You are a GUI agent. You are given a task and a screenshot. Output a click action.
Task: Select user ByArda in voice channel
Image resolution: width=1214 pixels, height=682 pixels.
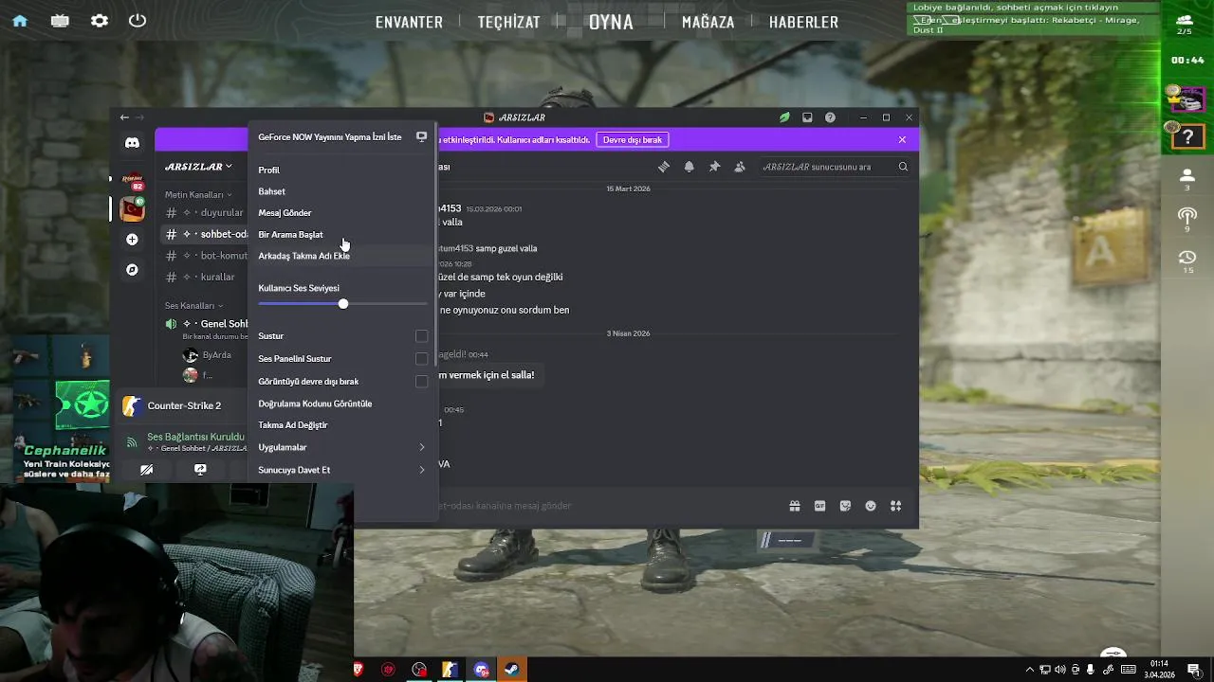[x=214, y=355]
